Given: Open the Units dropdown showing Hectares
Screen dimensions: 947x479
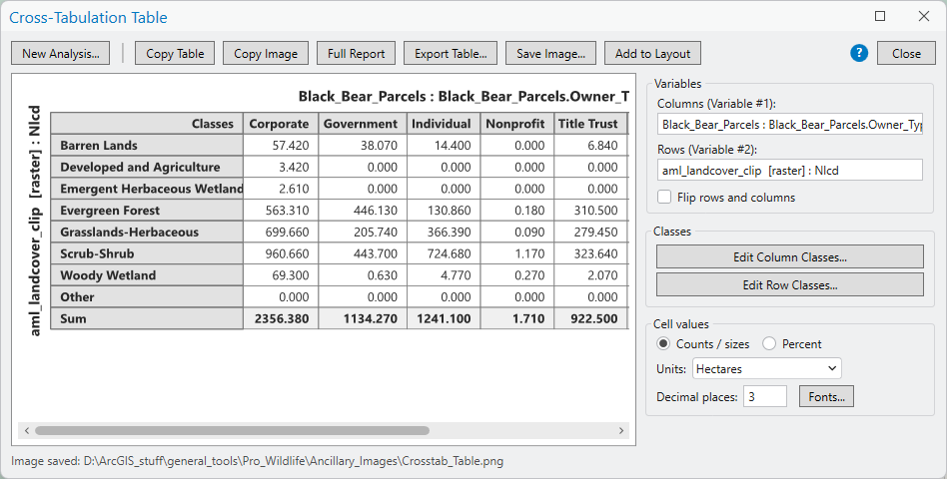Looking at the screenshot, I should coord(767,368).
